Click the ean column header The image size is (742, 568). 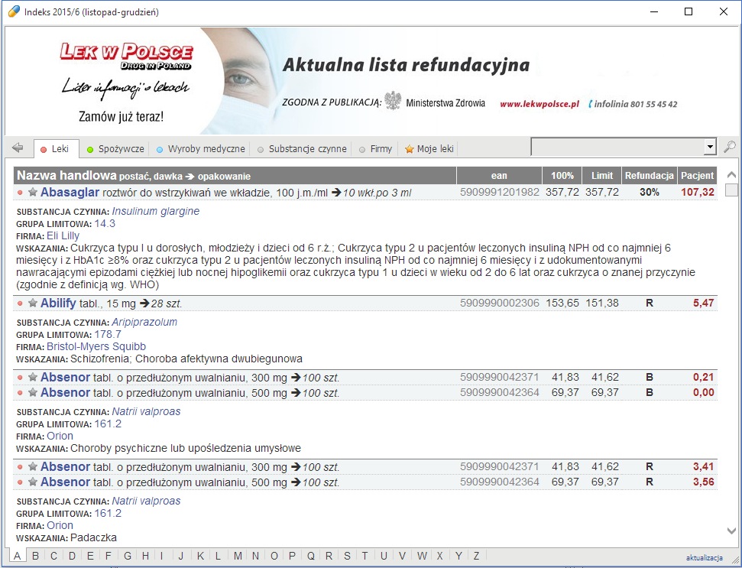[499, 176]
